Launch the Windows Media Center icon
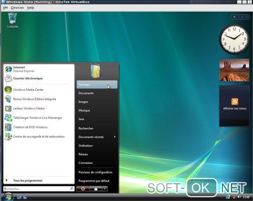 (8, 90)
